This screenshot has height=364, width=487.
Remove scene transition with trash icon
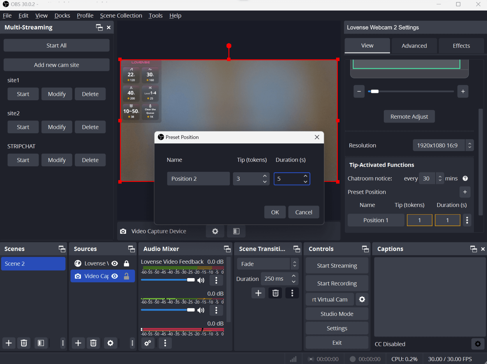pos(275,293)
